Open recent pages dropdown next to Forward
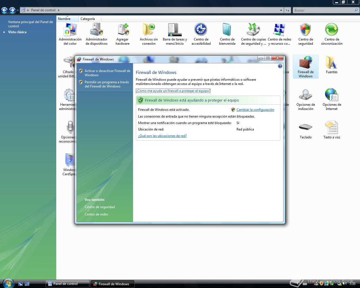 tap(18, 10)
